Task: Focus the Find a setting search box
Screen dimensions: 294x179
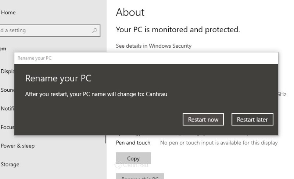Action: (50, 30)
